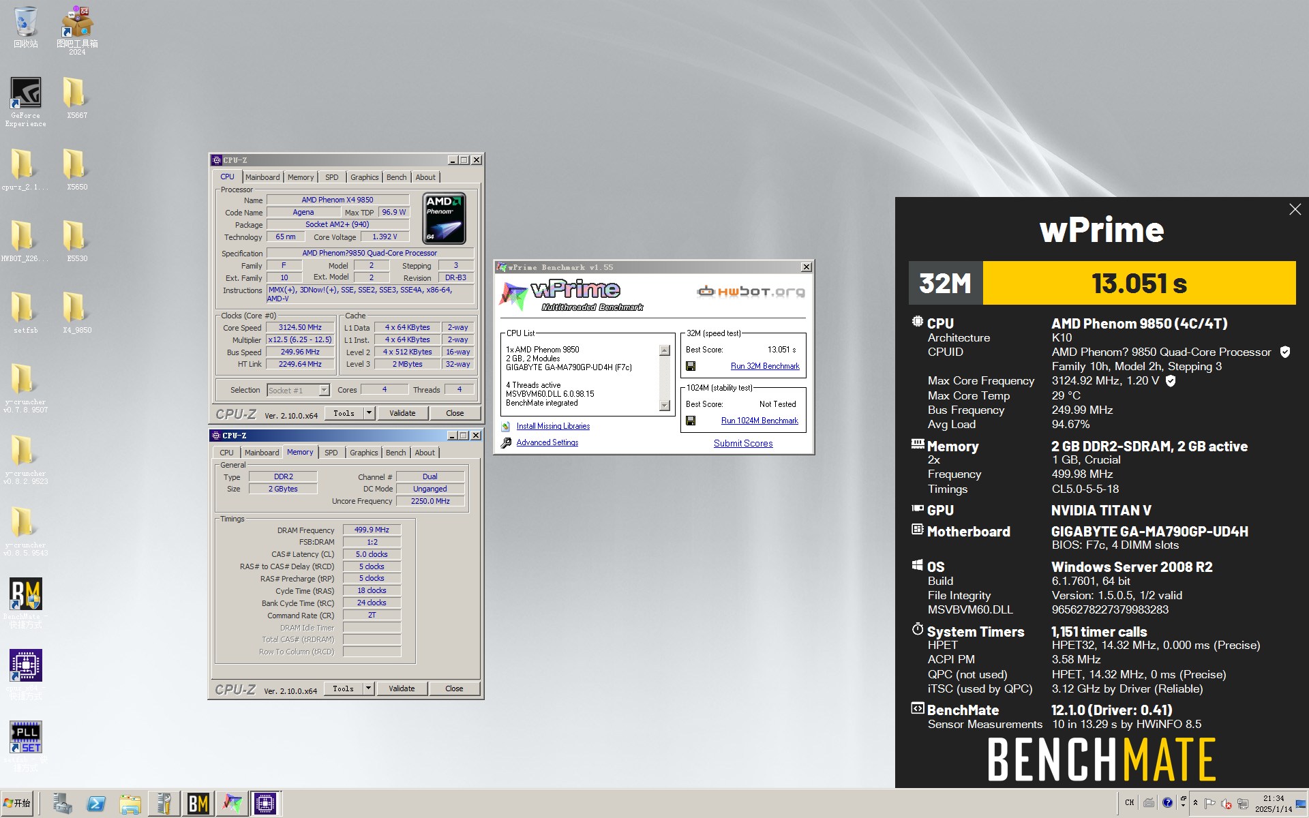Open Windows Explorer from the taskbar
This screenshot has width=1309, height=818.
[x=130, y=804]
